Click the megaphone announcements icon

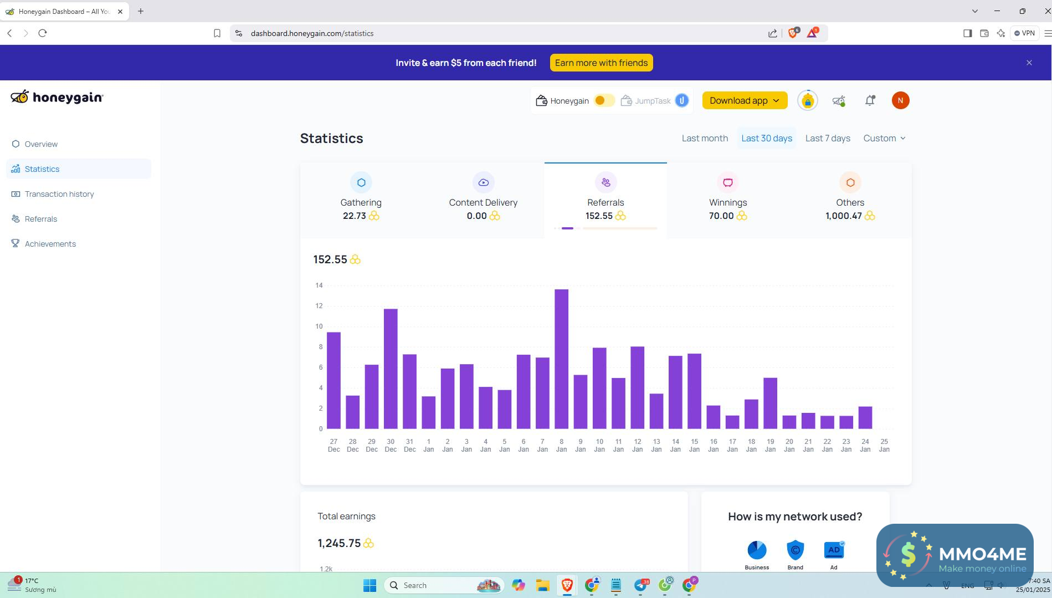coord(839,100)
